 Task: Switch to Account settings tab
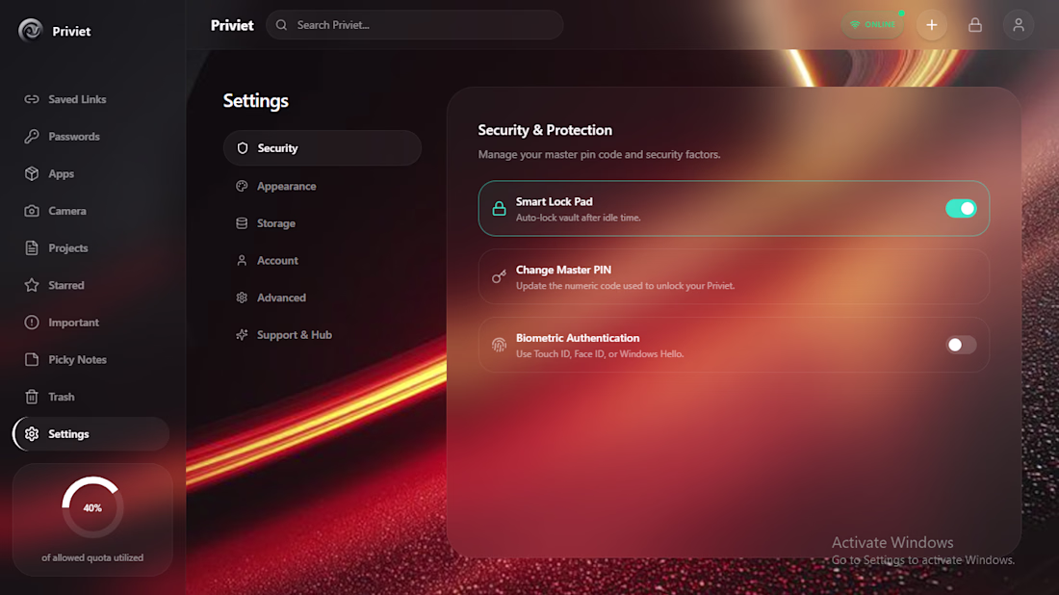click(323, 260)
